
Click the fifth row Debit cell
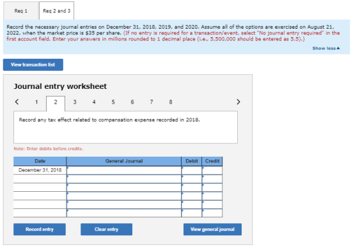point(192,205)
